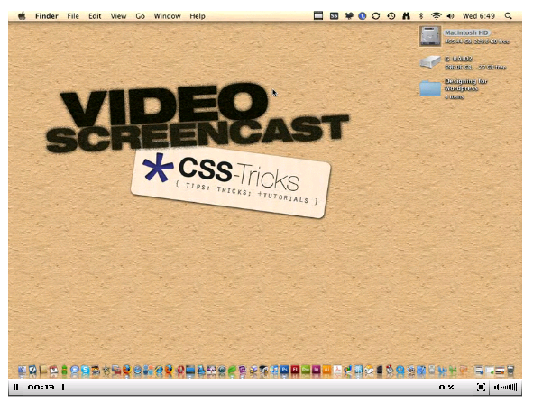Pause the screencast video
The width and height of the screenshot is (533, 403).
pos(15,387)
